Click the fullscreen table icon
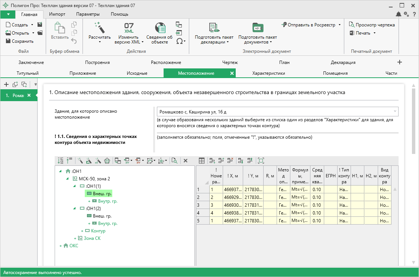The image size is (419, 277). [x=261, y=161]
